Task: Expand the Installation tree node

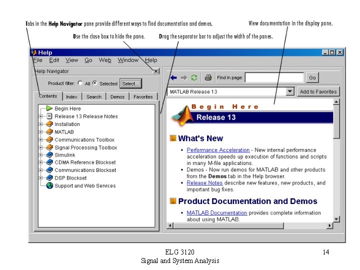Action: pyautogui.click(x=41, y=124)
